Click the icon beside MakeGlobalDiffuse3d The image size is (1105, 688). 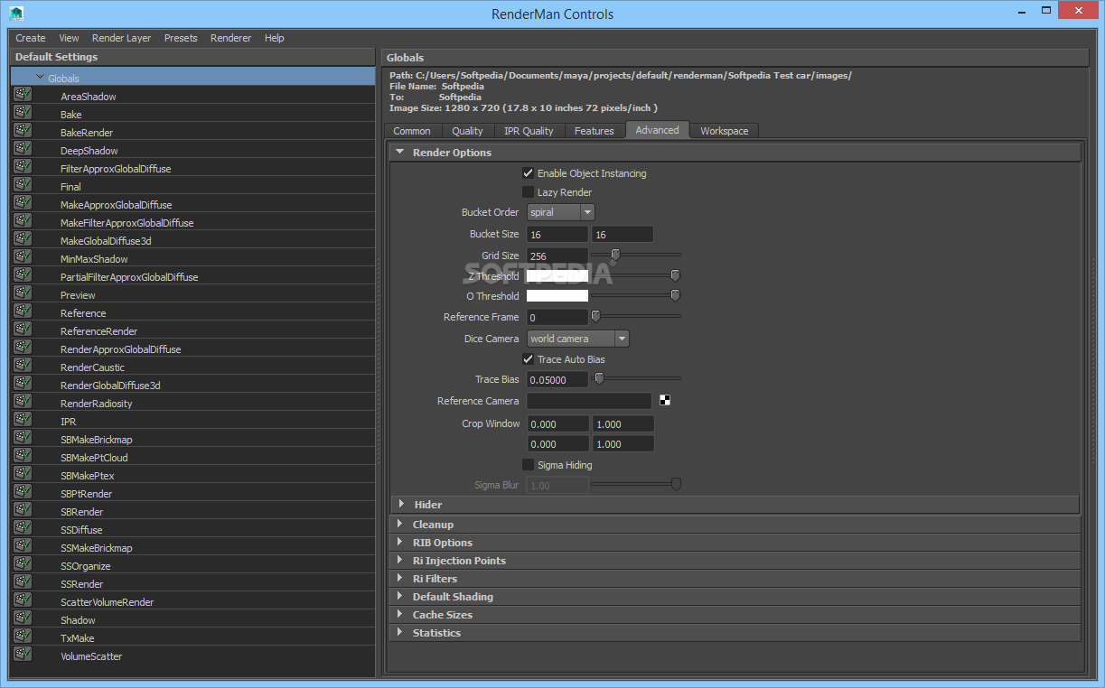coord(23,240)
